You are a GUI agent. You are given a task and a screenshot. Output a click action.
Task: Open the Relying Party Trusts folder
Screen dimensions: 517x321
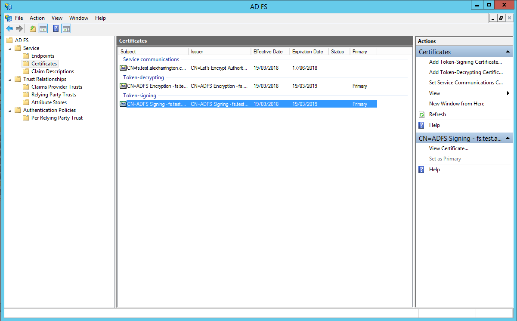pos(53,95)
